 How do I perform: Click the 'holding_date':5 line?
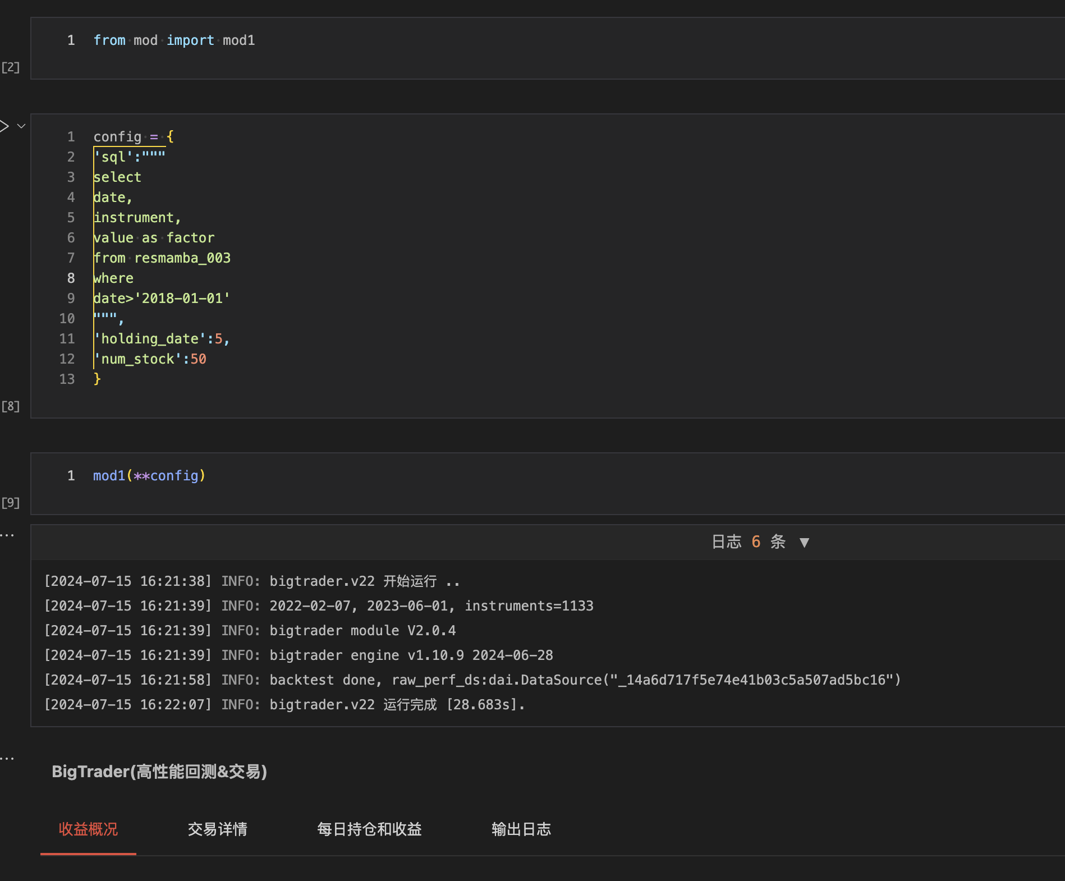(x=162, y=339)
